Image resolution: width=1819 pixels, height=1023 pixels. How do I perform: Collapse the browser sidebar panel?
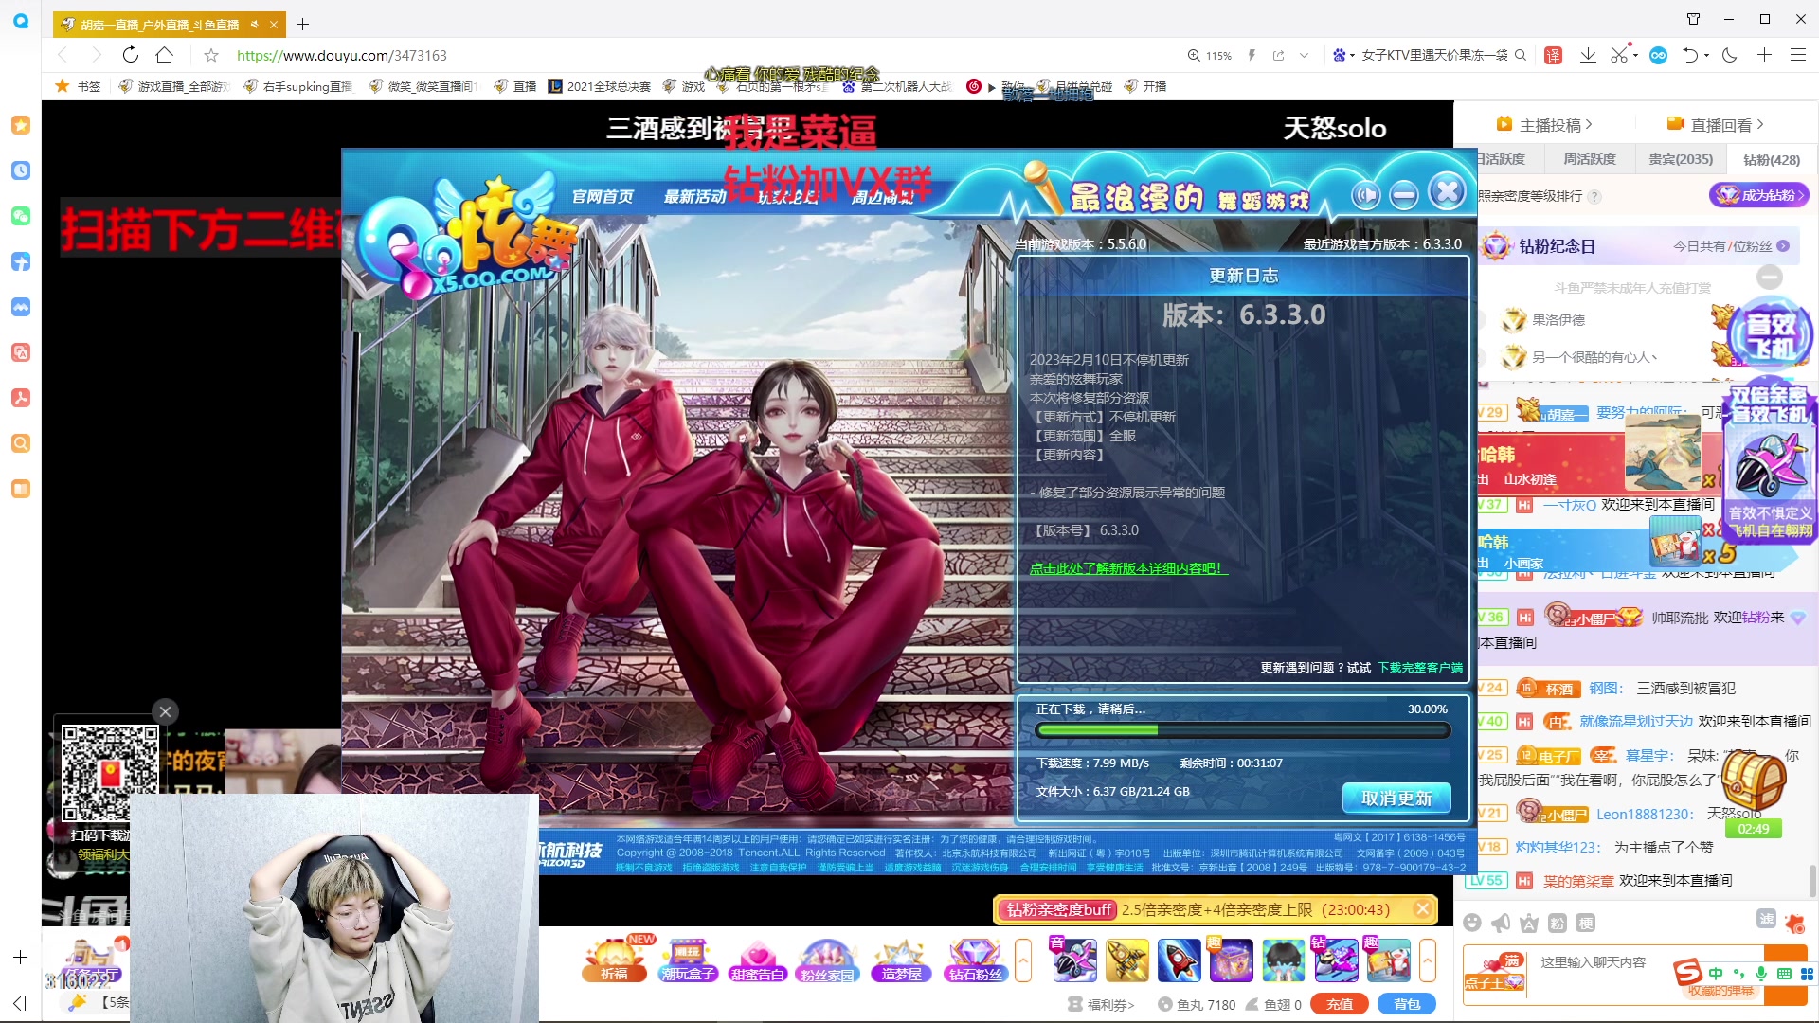click(20, 1003)
